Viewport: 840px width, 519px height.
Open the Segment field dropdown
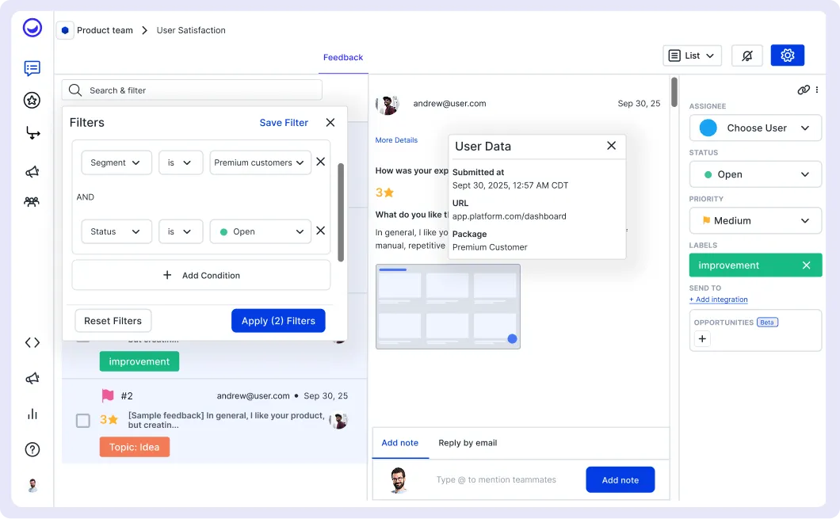pyautogui.click(x=116, y=162)
